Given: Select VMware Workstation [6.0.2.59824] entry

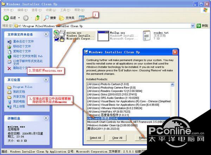Looking at the screenshot, I should (x=115, y=108).
